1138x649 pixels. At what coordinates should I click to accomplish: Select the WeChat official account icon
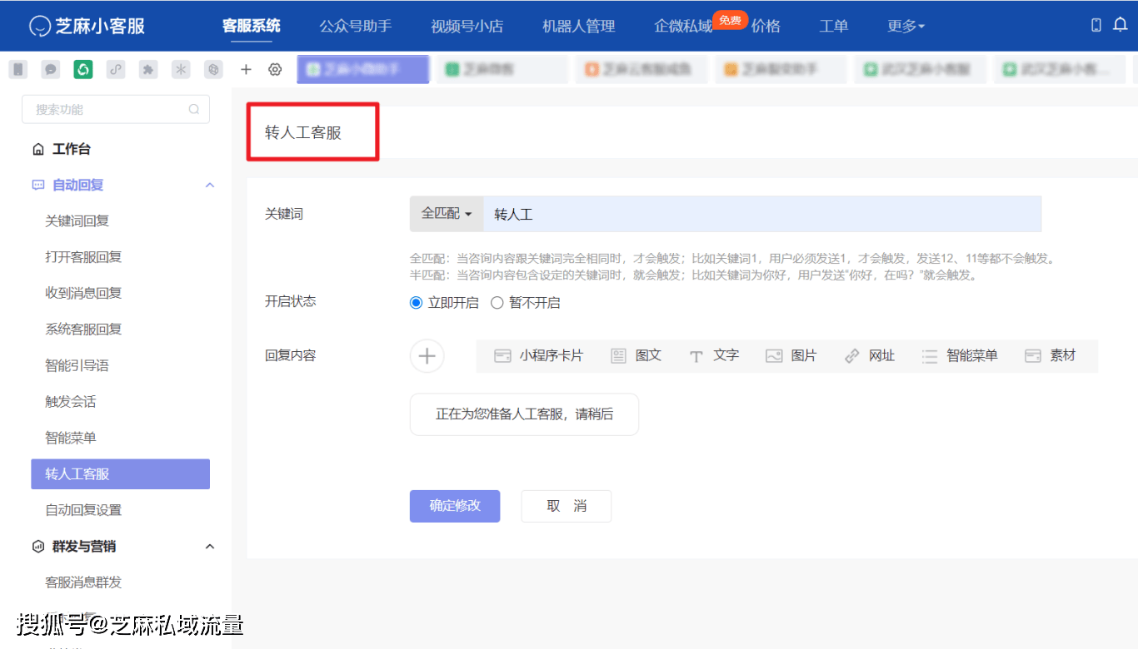17,69
